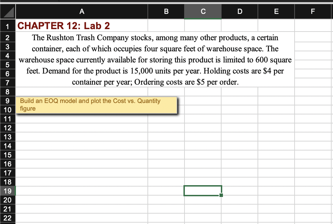333x224 pixels.
Task: Click cell D15
Action: tap(240, 155)
